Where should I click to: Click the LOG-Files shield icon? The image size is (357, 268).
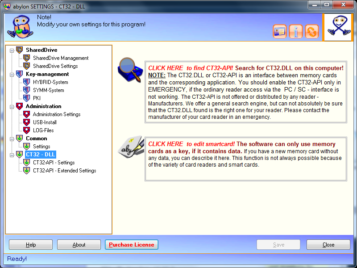(27, 130)
